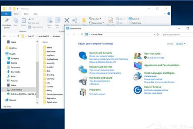Viewport: 193px width, 129px height.
Task: Open Explorer recent locations dropdown arrow
Action: click(14, 36)
